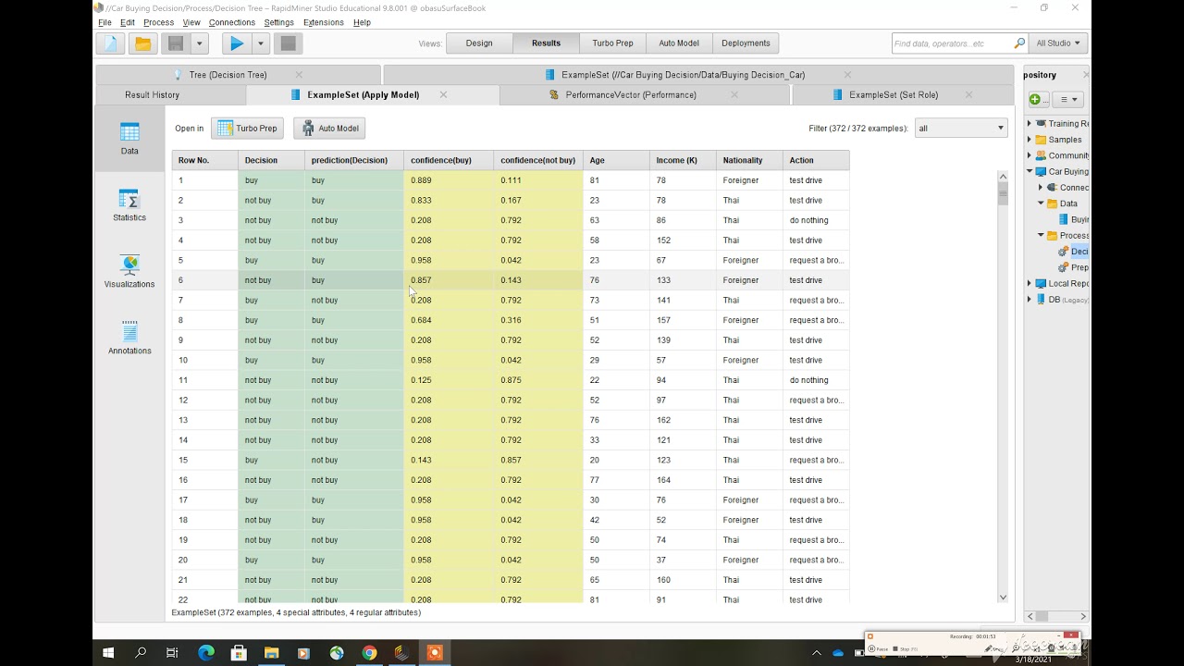The image size is (1184, 666).
Task: Run the process with the Play button
Action: tap(237, 43)
